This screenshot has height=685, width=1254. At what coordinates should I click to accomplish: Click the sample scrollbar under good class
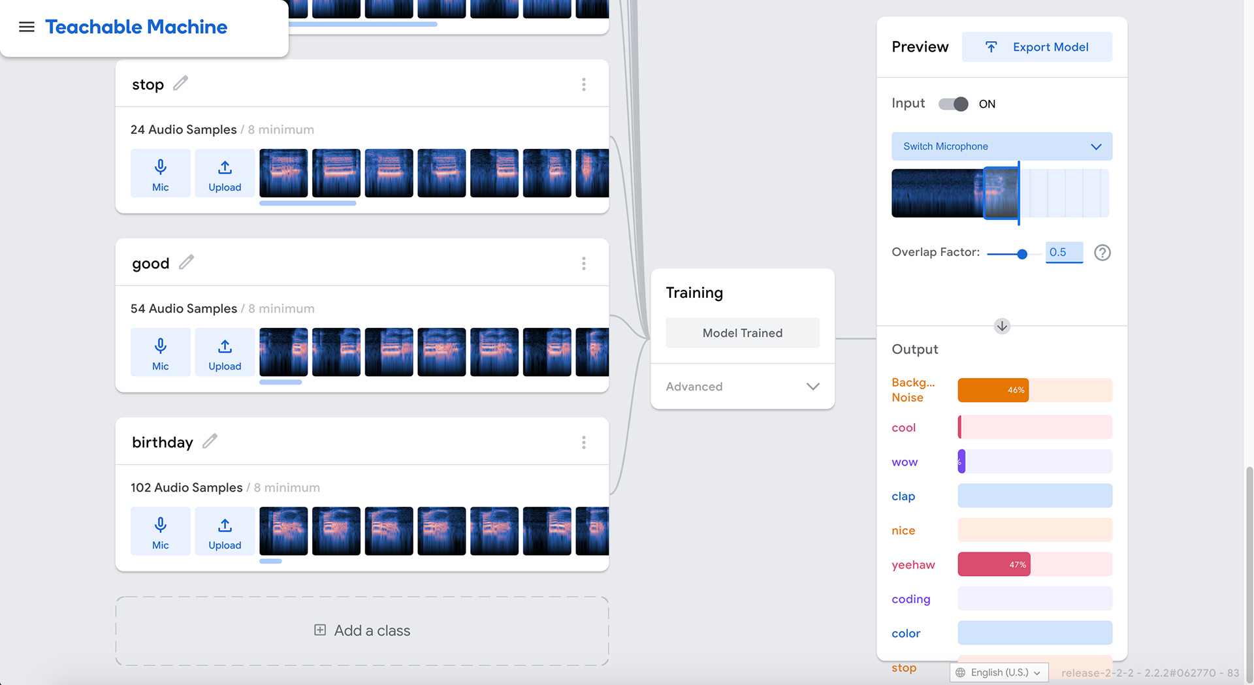click(x=281, y=382)
